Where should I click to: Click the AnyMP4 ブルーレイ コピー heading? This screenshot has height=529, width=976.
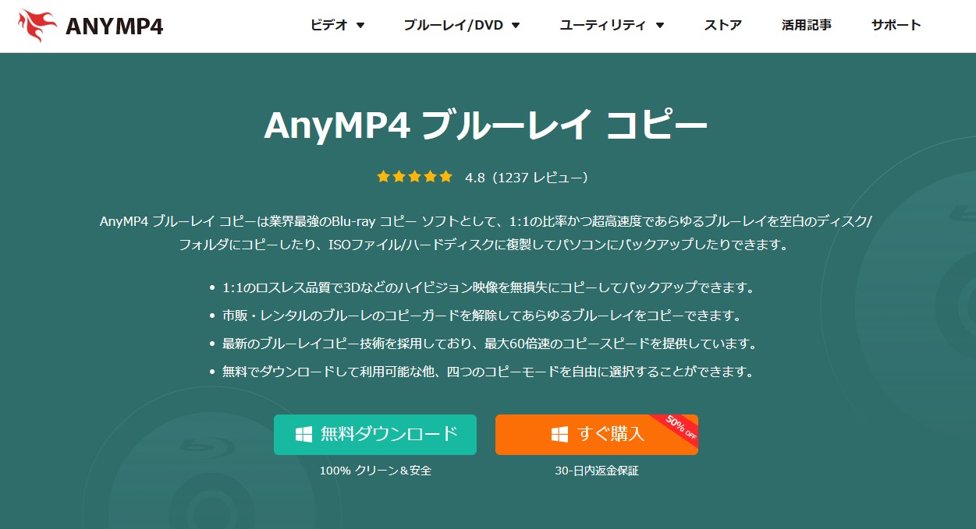(486, 125)
